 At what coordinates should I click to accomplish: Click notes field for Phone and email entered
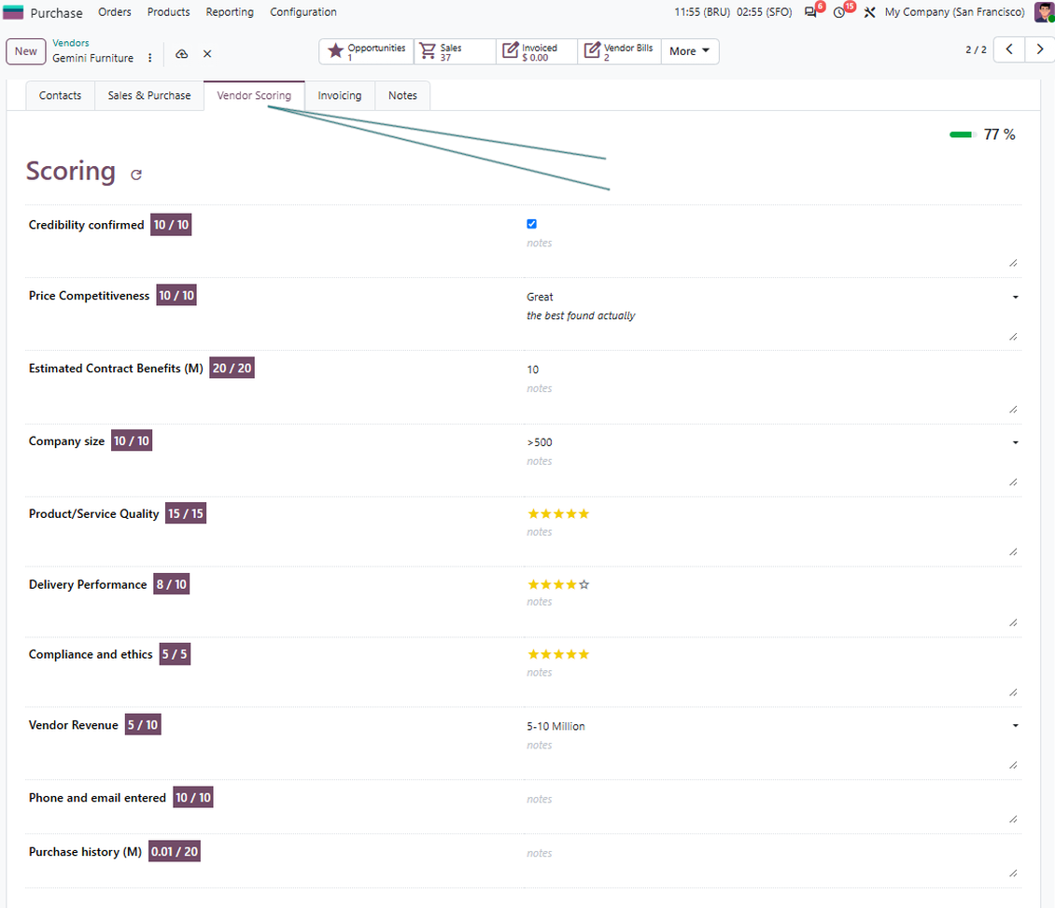pos(772,807)
